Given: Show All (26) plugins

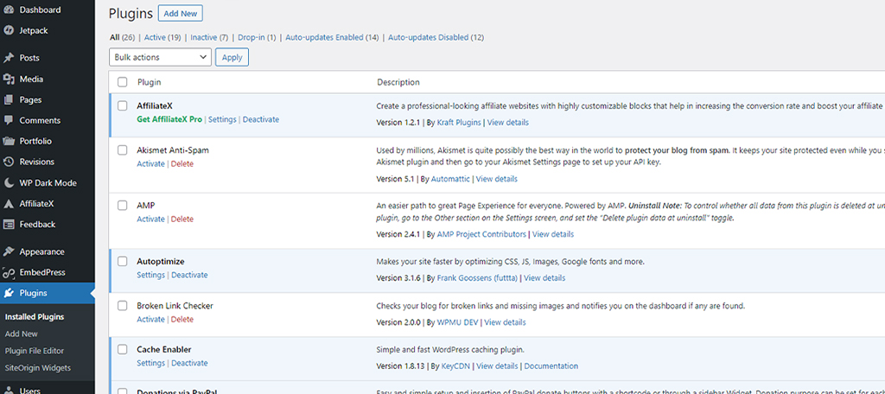Looking at the screenshot, I should [x=122, y=37].
